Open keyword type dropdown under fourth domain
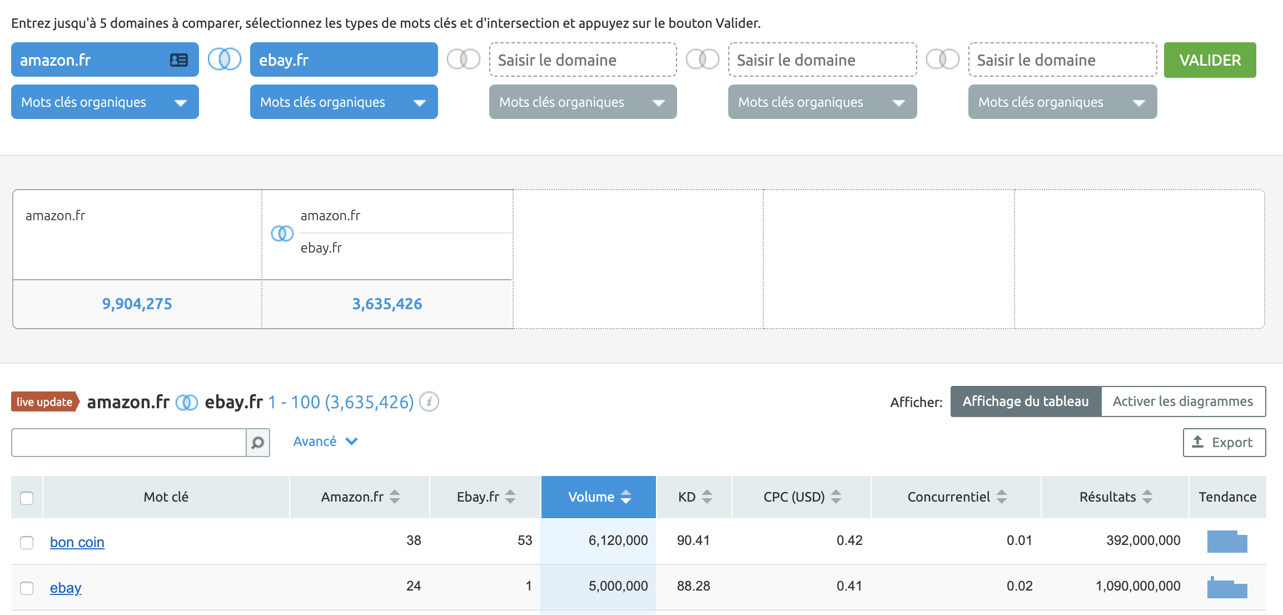This screenshot has width=1283, height=615. pyautogui.click(x=823, y=102)
